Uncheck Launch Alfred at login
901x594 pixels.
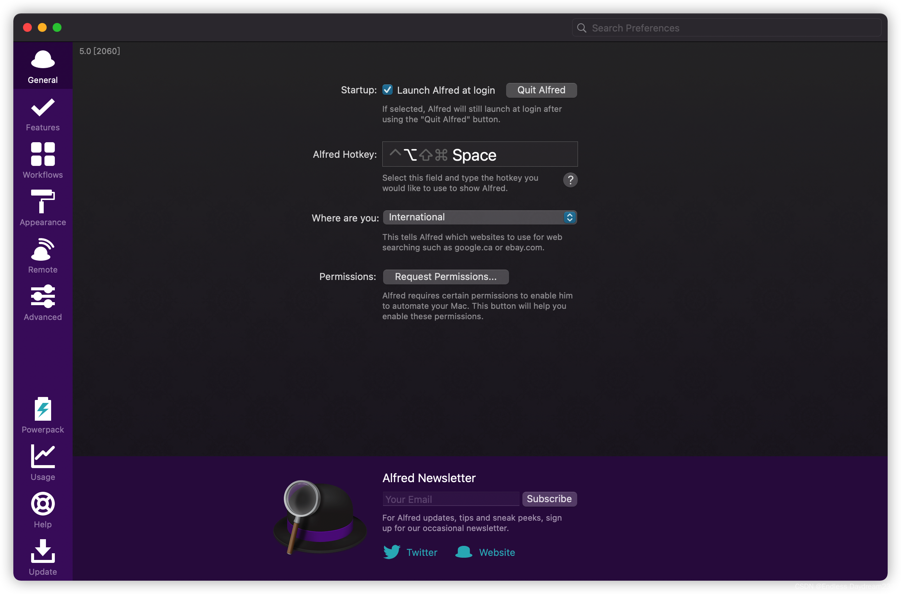(387, 90)
